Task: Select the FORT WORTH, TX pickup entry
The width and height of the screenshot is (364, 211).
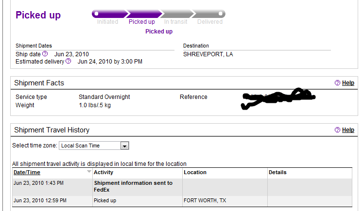Action: [x=205, y=200]
